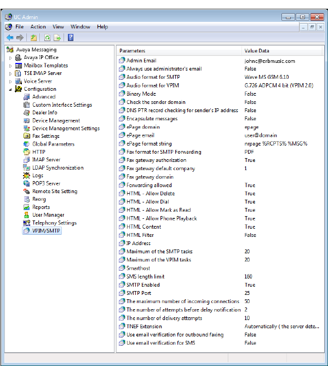328x366 pixels.
Task: Click the Advanced node icon
Action: (27, 97)
